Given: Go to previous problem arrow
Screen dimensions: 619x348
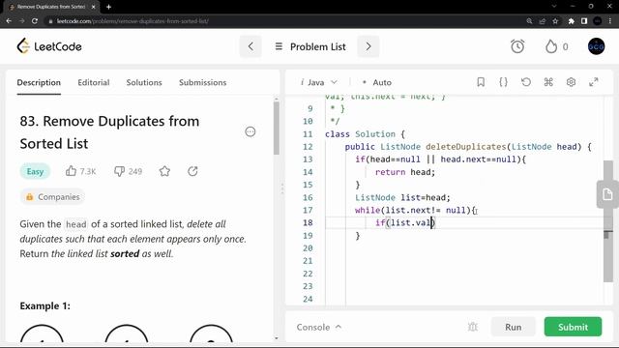Looking at the screenshot, I should pos(251,46).
